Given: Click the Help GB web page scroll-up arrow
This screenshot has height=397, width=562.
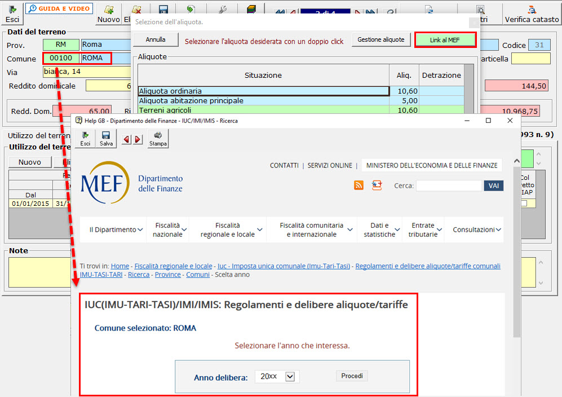Looking at the screenshot, I should point(517,161).
